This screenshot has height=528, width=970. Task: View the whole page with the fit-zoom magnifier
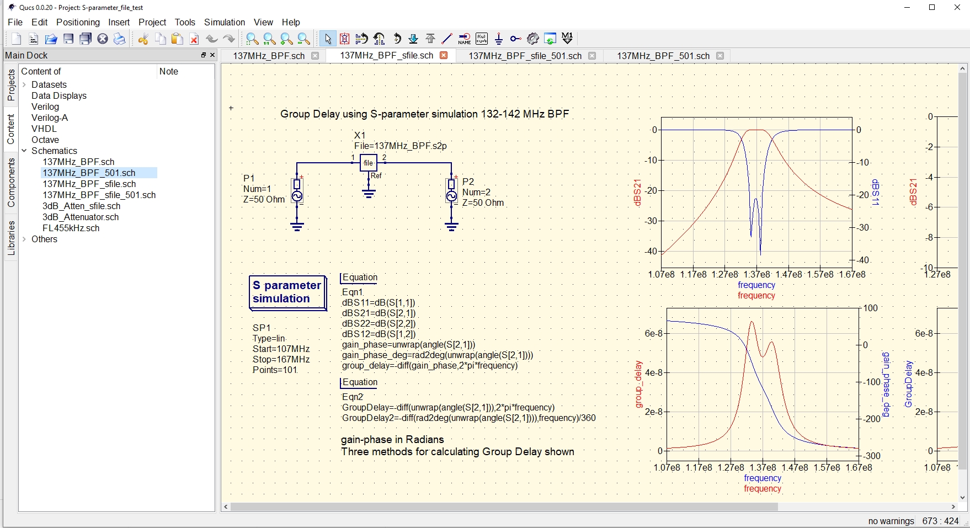[252, 39]
